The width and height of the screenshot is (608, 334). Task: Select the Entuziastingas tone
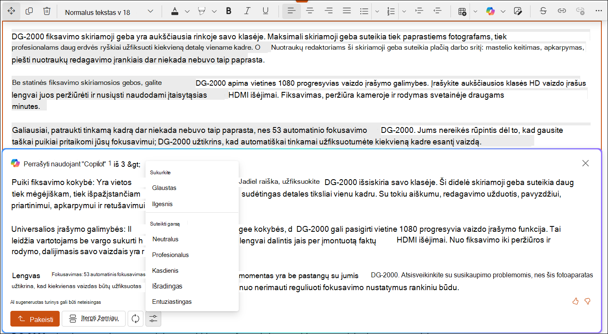tap(172, 302)
